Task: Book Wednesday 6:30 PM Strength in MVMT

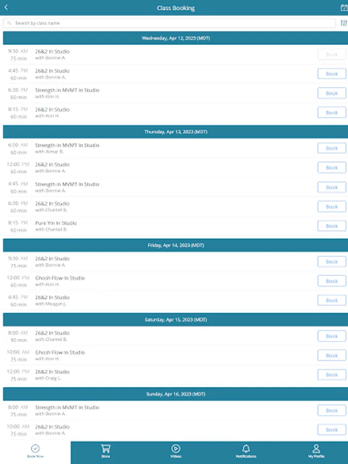Action: [x=332, y=93]
